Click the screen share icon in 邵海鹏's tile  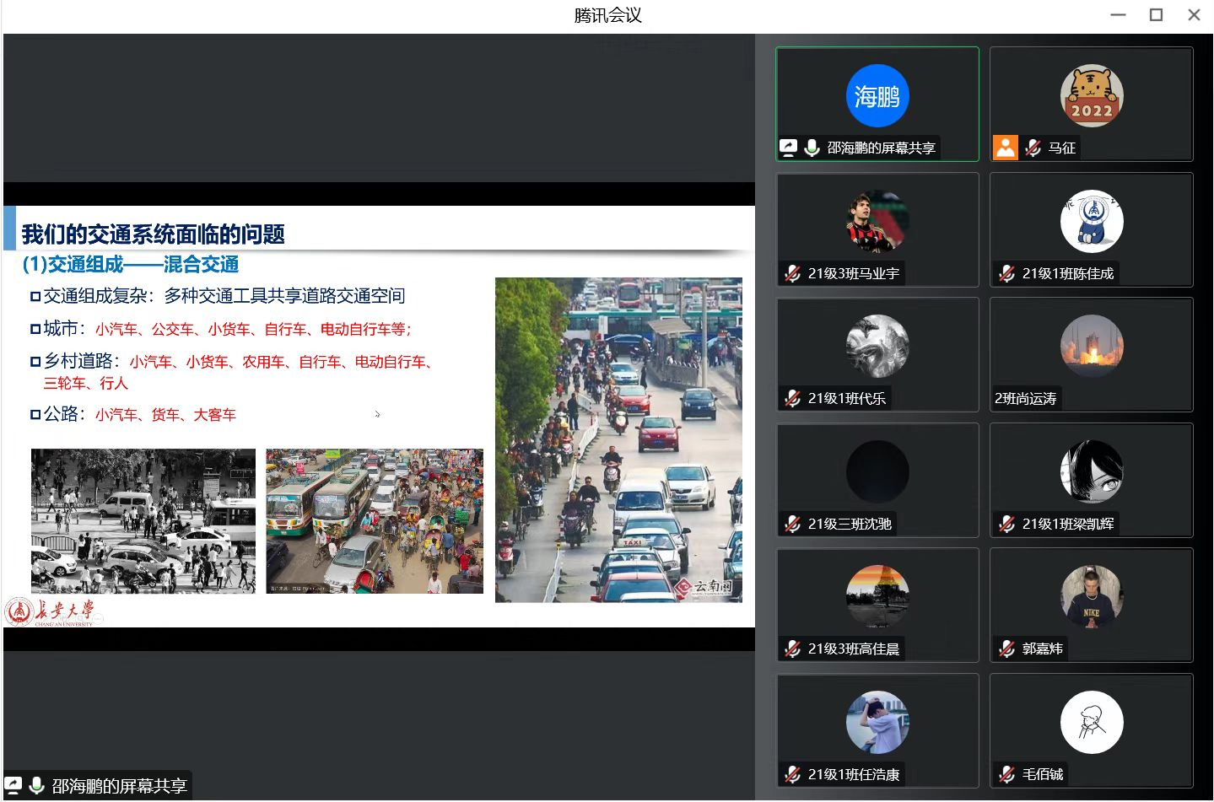[x=788, y=148]
